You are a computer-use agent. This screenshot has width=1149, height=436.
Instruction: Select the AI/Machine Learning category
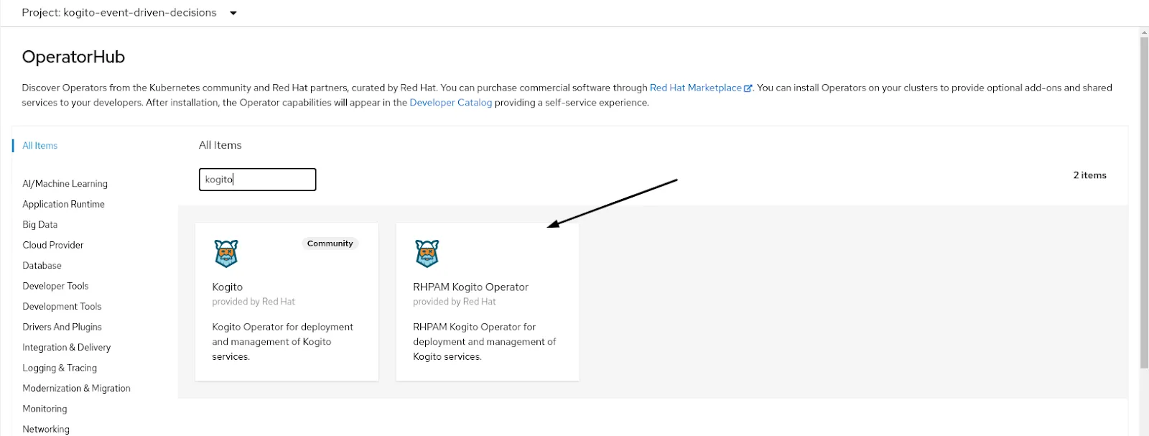click(65, 184)
